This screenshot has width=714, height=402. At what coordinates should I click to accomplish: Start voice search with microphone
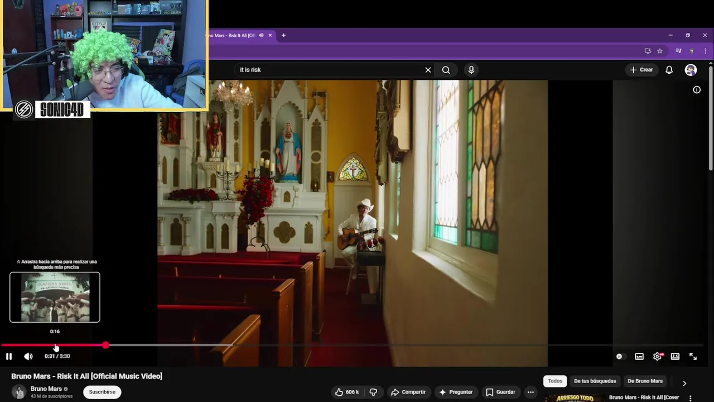pos(471,70)
